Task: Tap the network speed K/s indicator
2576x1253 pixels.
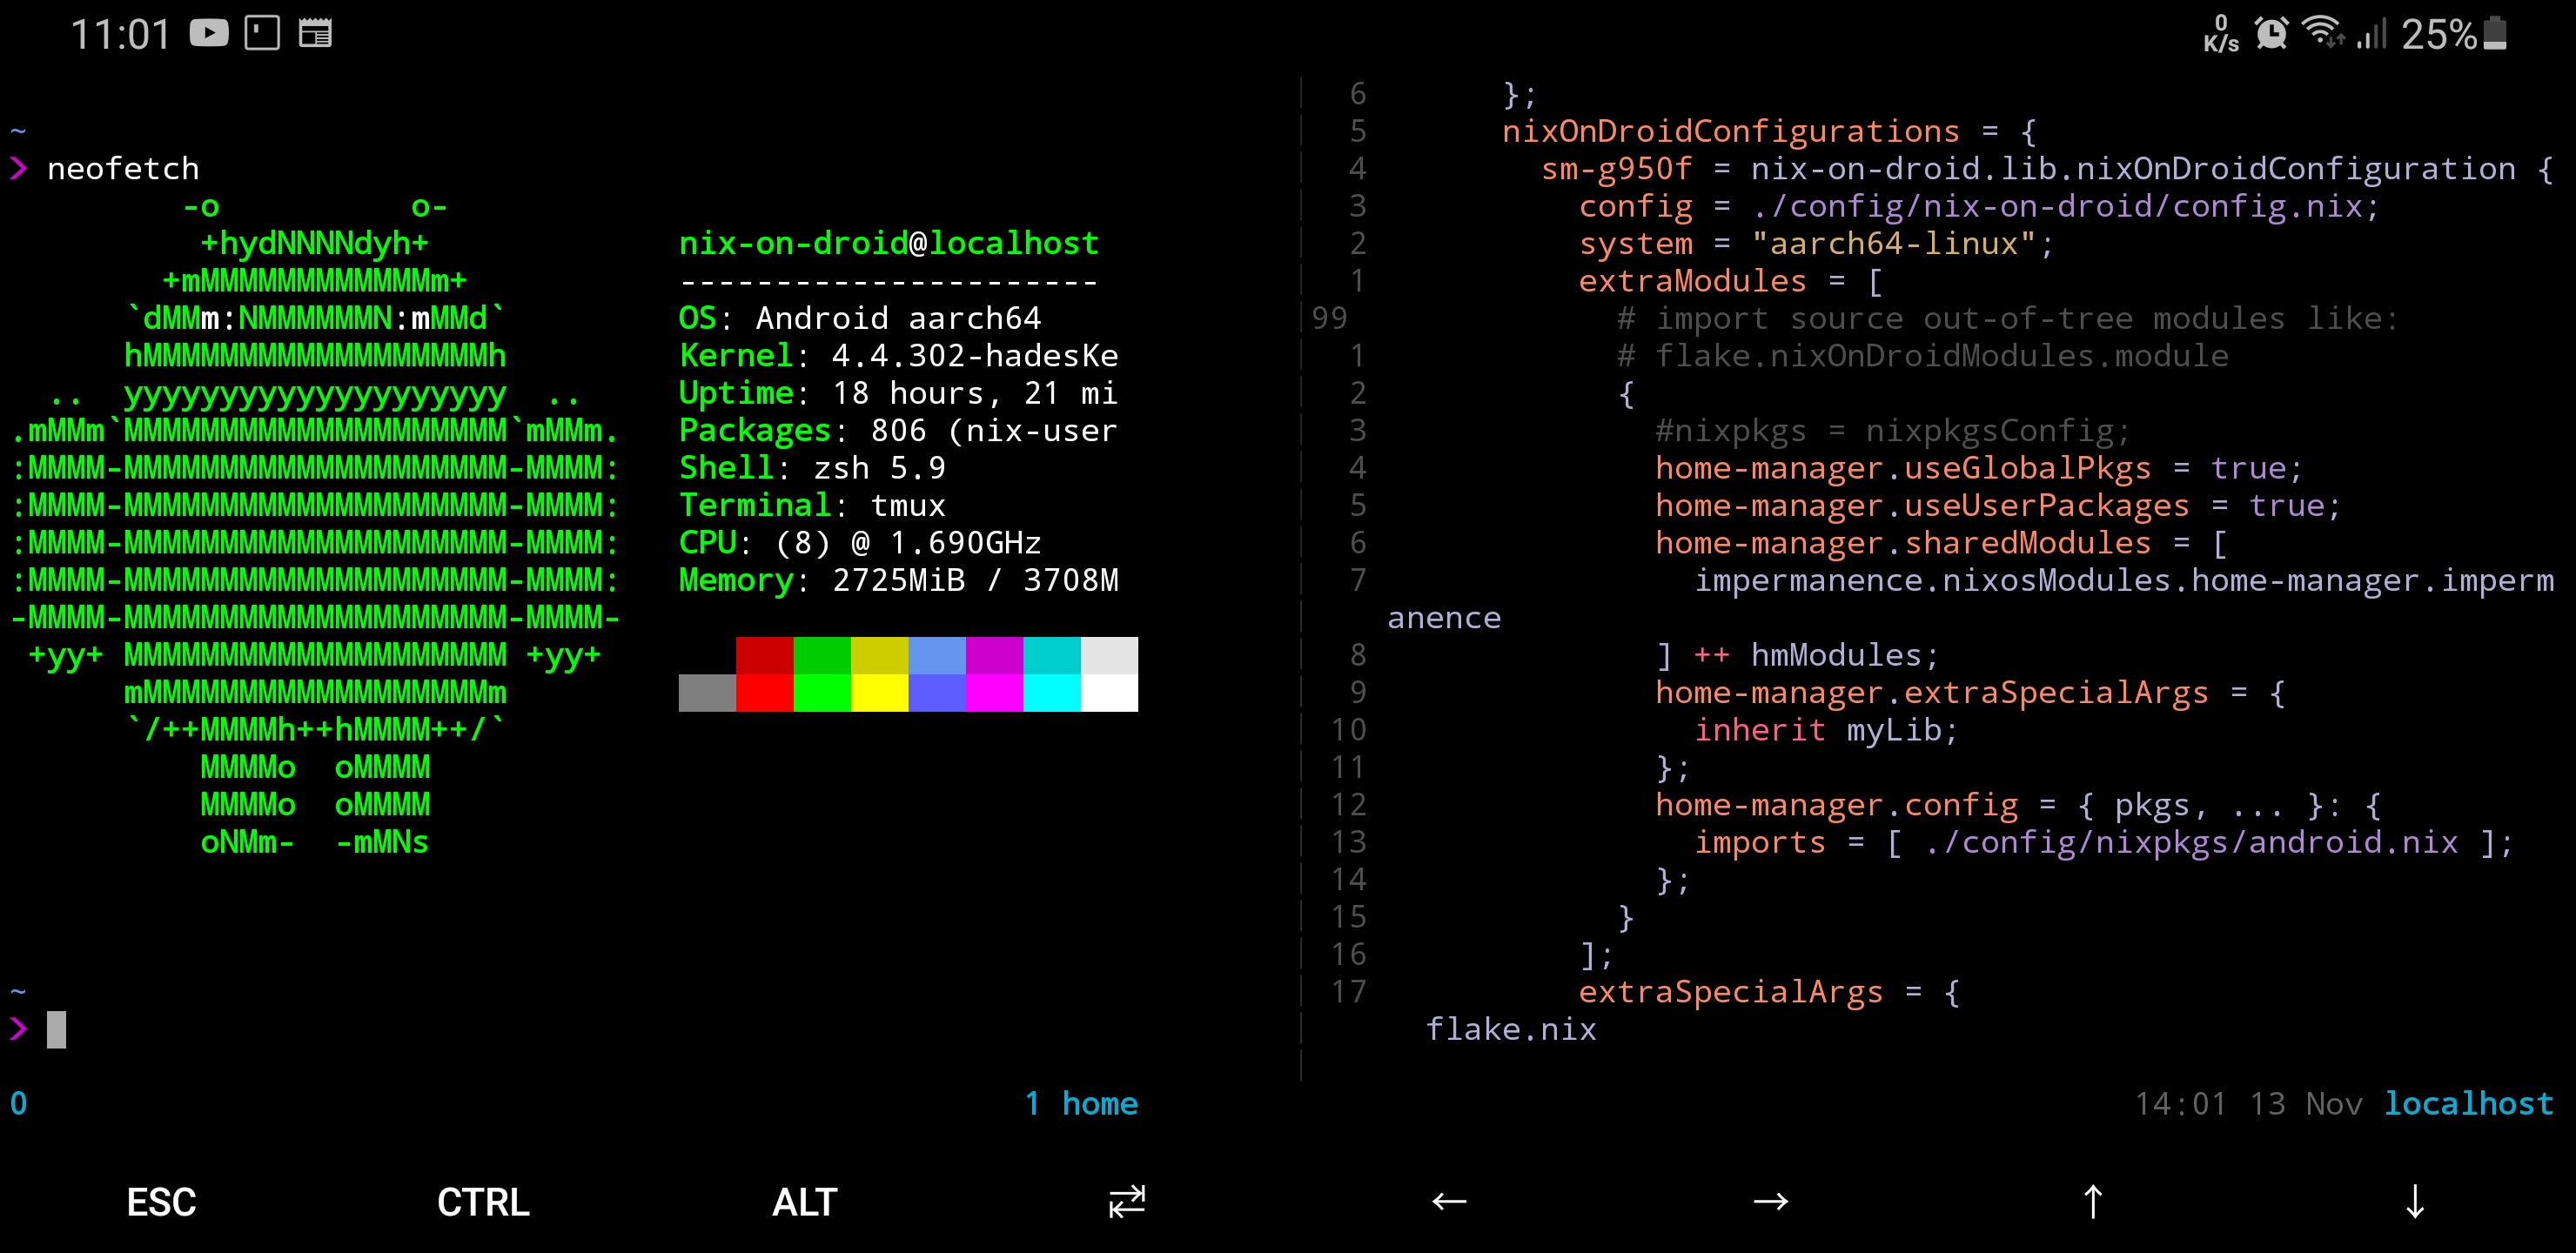Action: click(2221, 34)
